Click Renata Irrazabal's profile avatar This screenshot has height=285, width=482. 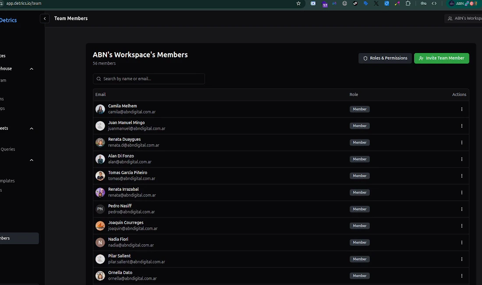point(100,192)
